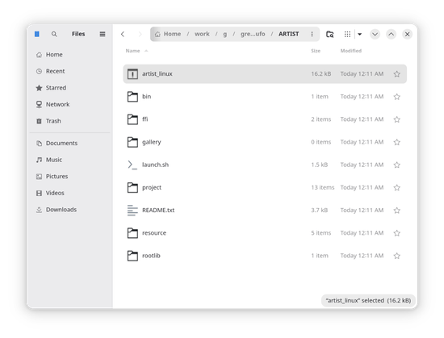Toggle the sidebar icon at far left
This screenshot has width=444, height=338.
tap(37, 34)
